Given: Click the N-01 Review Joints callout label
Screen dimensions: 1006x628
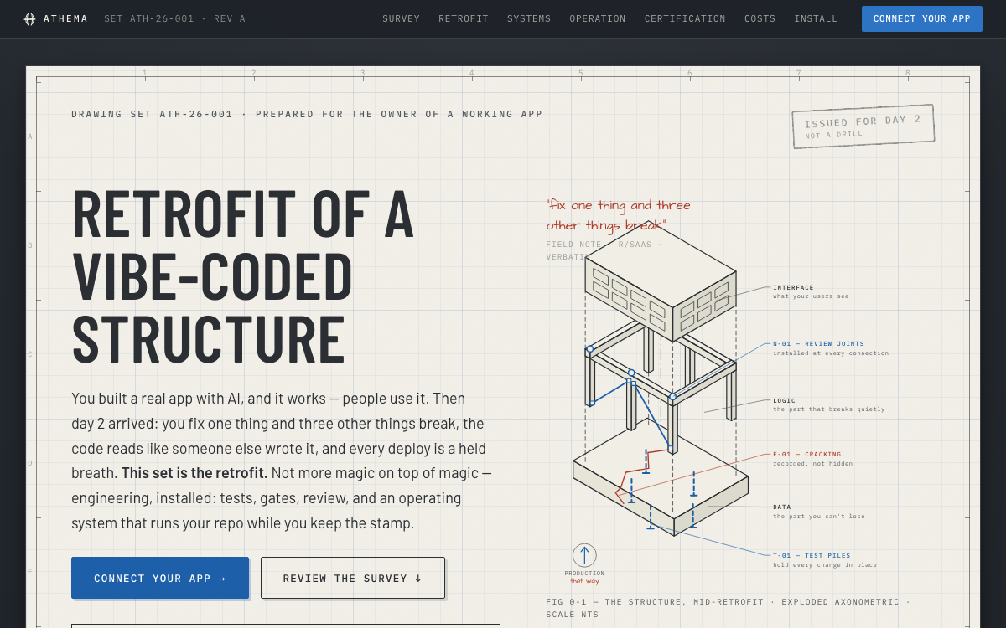Looking at the screenshot, I should (818, 343).
